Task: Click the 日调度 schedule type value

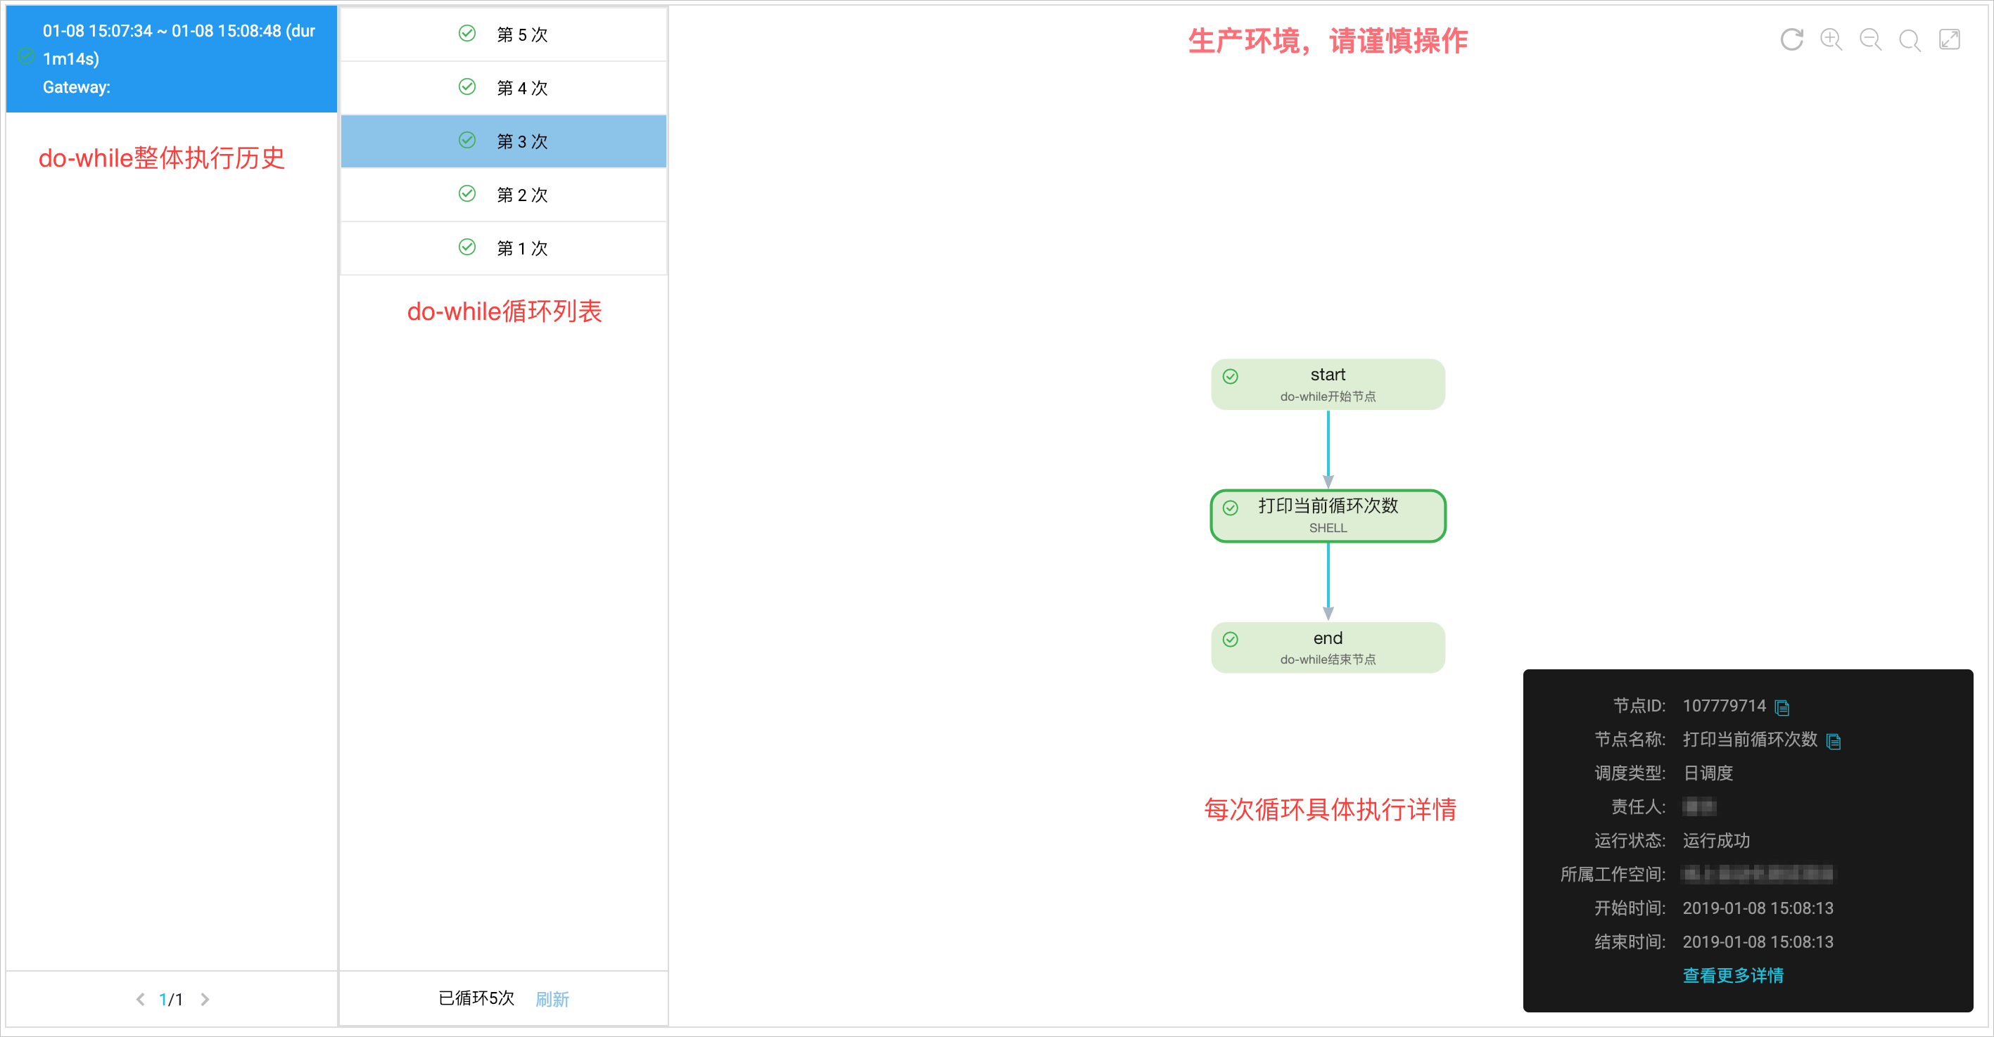Action: tap(1708, 773)
